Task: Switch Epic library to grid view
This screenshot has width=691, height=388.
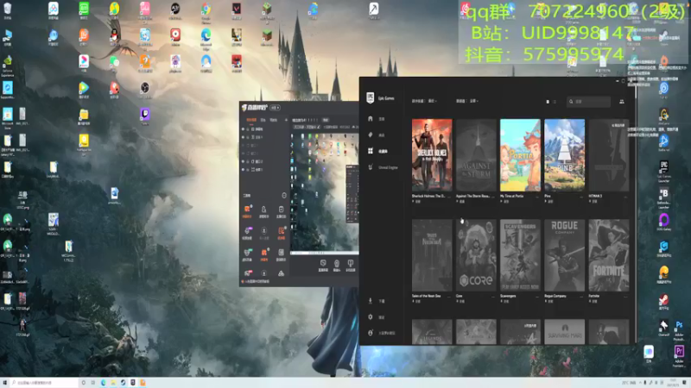Action: (x=548, y=102)
